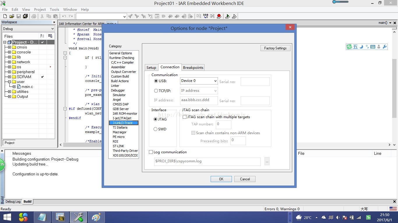The height and width of the screenshot is (223, 398).
Task: Click the volume speaker tray icon
Action: tap(338, 217)
